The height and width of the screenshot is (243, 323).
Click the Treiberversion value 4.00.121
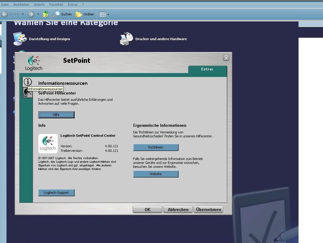coord(111,151)
